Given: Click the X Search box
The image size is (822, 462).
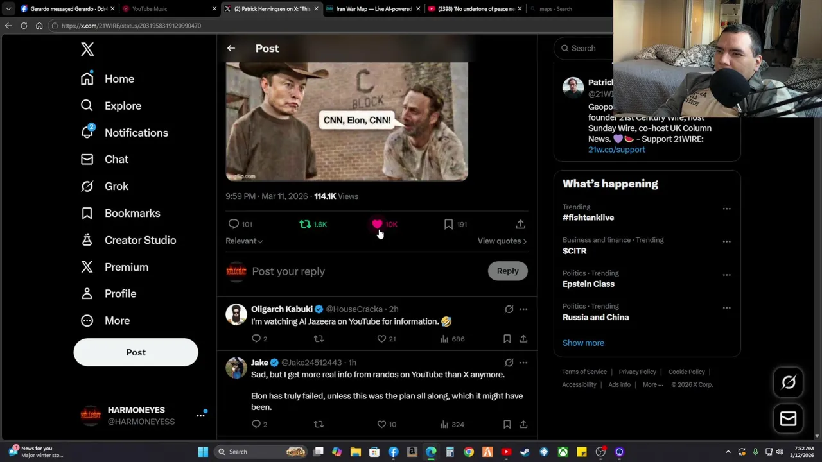Looking at the screenshot, I should point(584,48).
